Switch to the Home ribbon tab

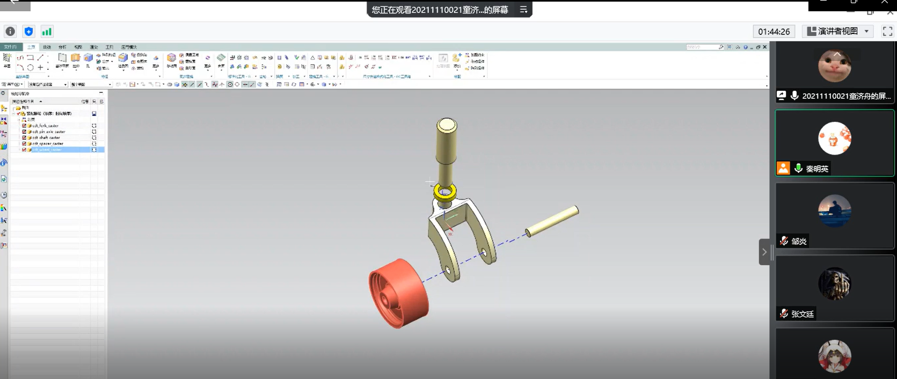(x=31, y=47)
